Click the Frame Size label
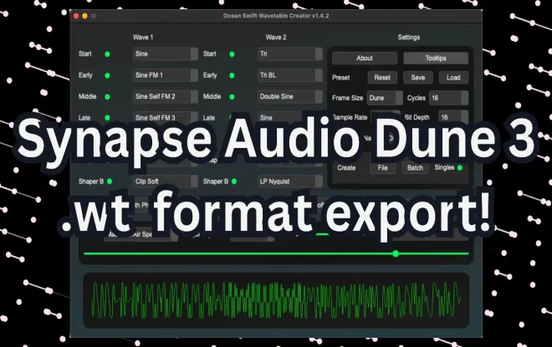This screenshot has width=552, height=347. click(x=347, y=98)
